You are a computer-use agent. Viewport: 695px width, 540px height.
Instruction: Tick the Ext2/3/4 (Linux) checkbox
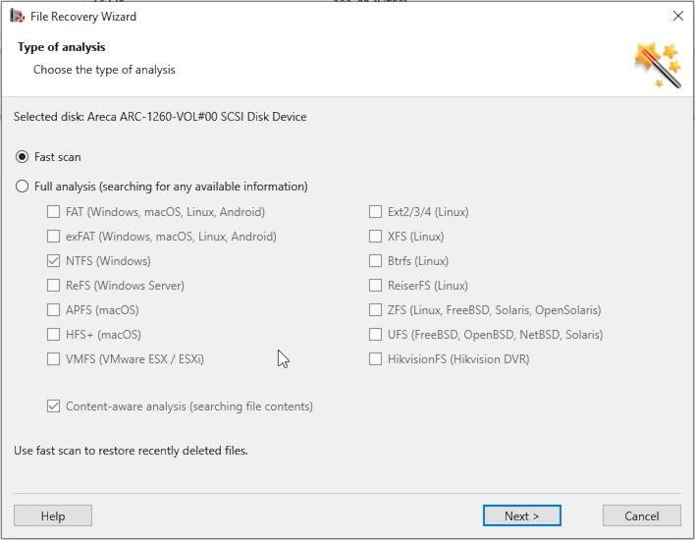point(375,211)
